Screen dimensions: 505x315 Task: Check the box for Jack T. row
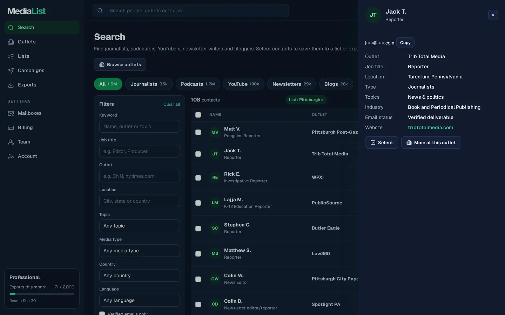[x=198, y=154]
